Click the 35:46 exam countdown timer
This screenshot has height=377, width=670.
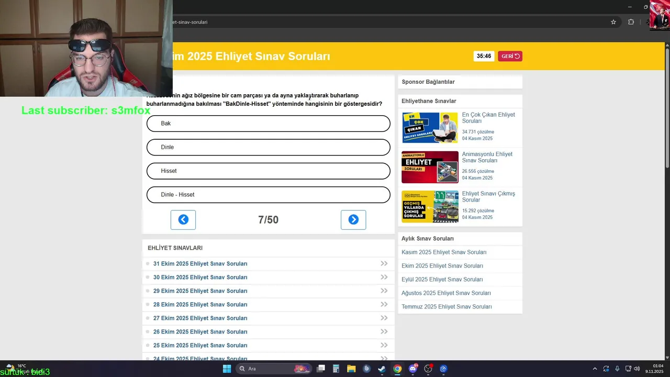(484, 56)
